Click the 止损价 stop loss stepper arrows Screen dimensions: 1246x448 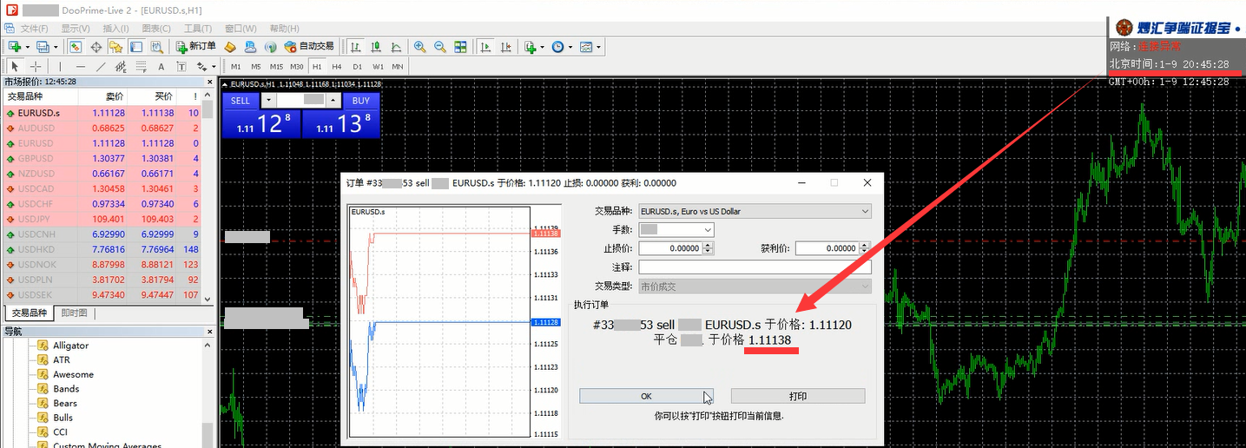click(708, 248)
